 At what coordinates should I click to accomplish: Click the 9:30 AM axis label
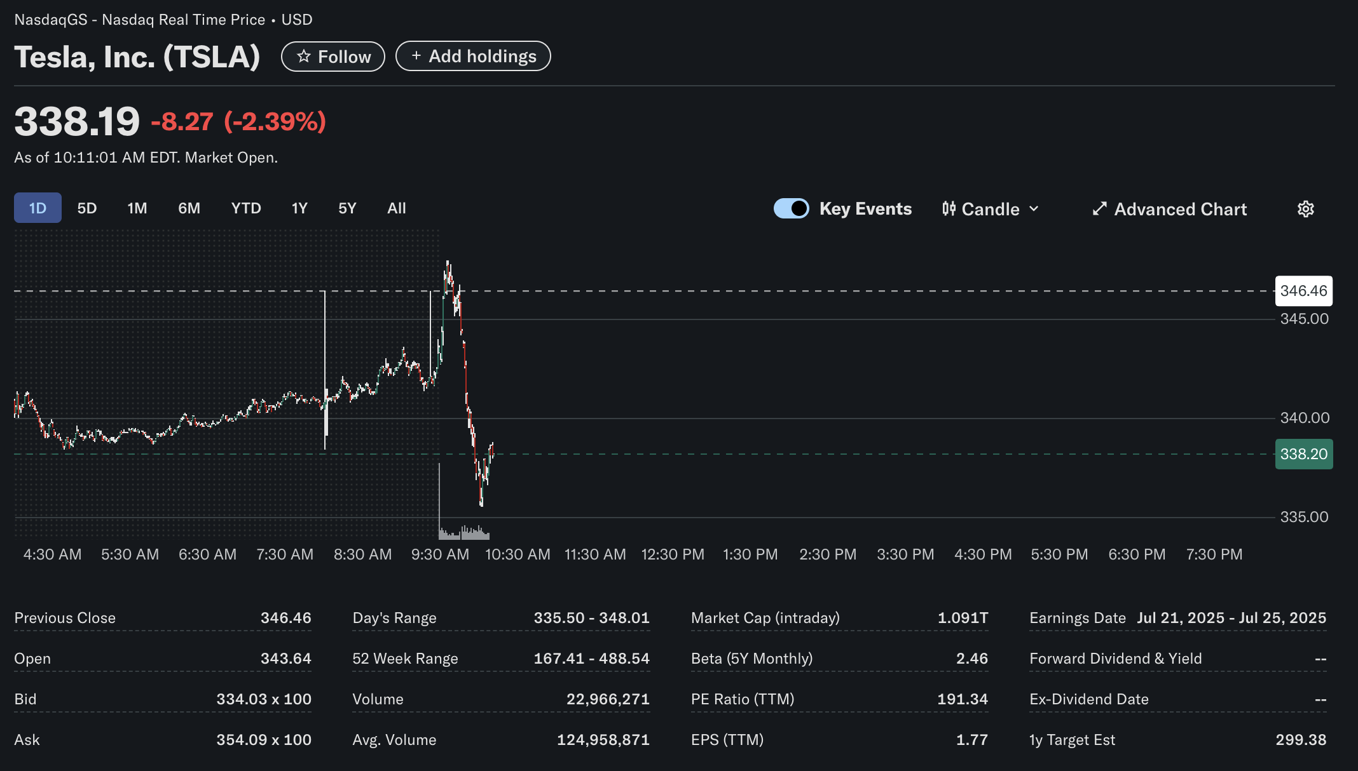[440, 554]
